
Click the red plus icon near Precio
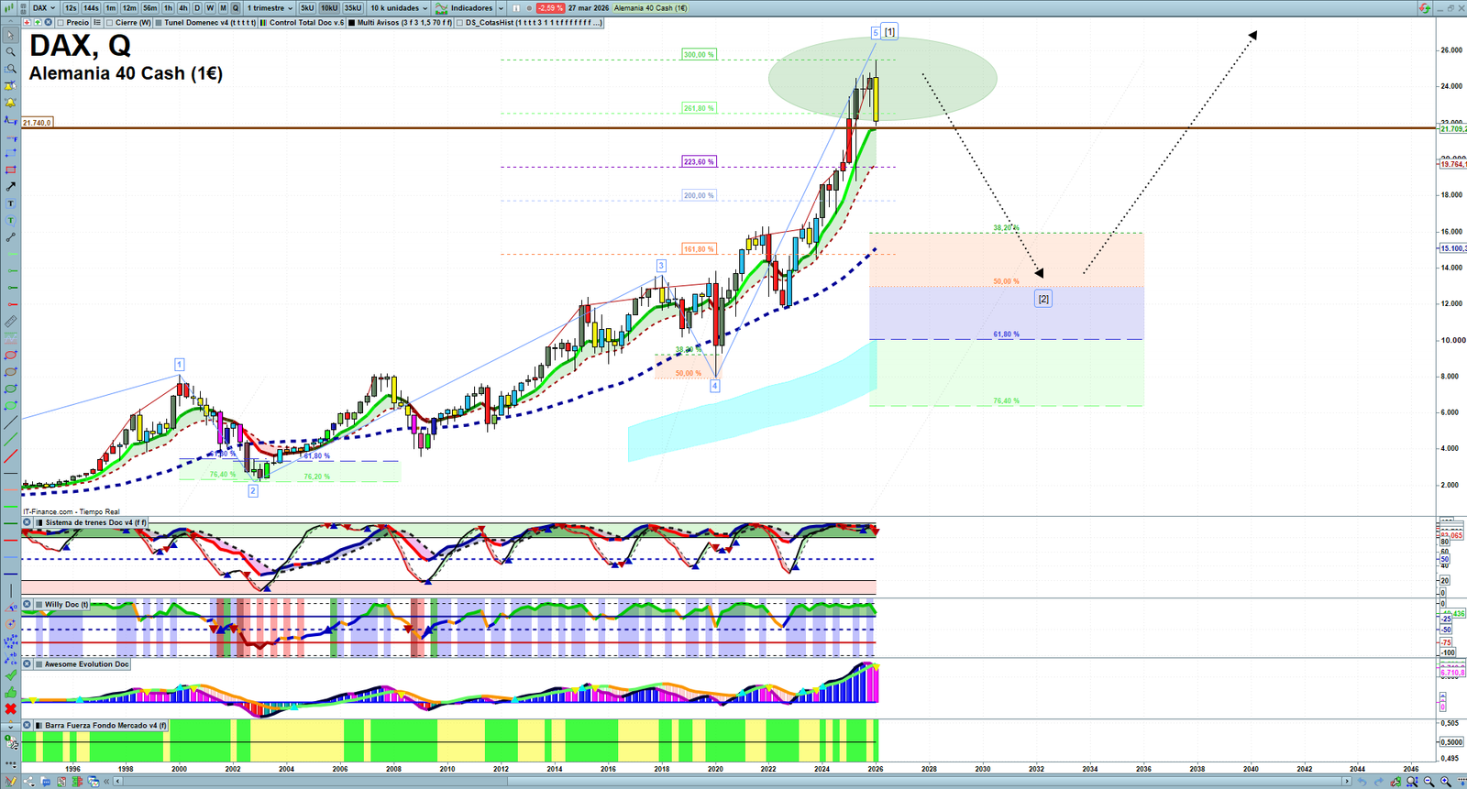coord(28,23)
